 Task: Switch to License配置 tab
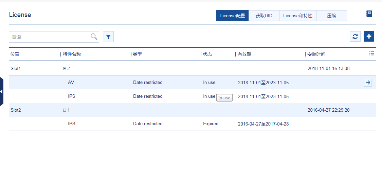coord(232,16)
